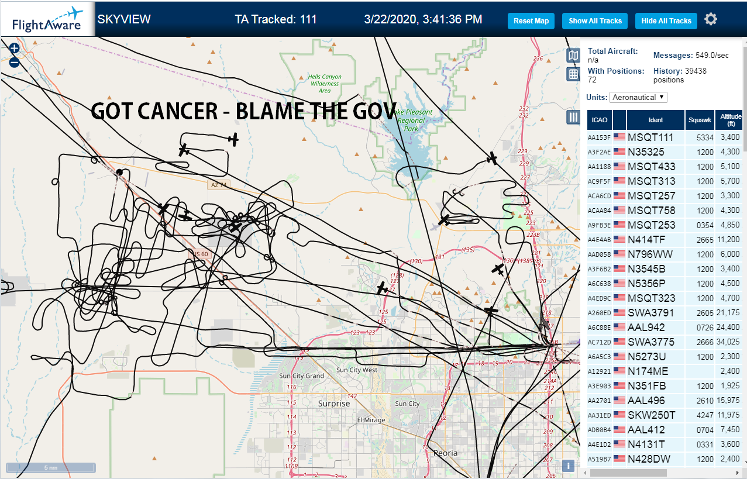Click Reset Map button
This screenshot has height=479, width=747.
(x=531, y=21)
